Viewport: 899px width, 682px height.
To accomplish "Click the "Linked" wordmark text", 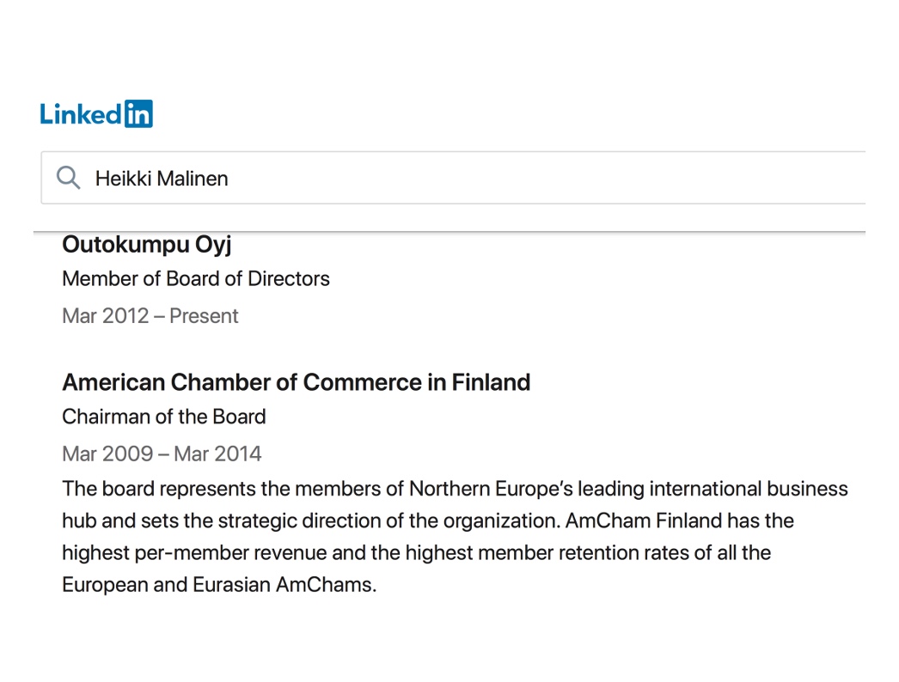I will pos(81,113).
